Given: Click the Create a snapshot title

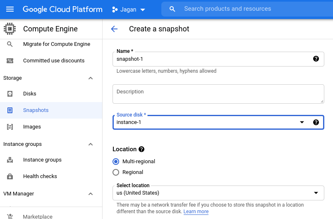Looking at the screenshot, I should [x=159, y=29].
